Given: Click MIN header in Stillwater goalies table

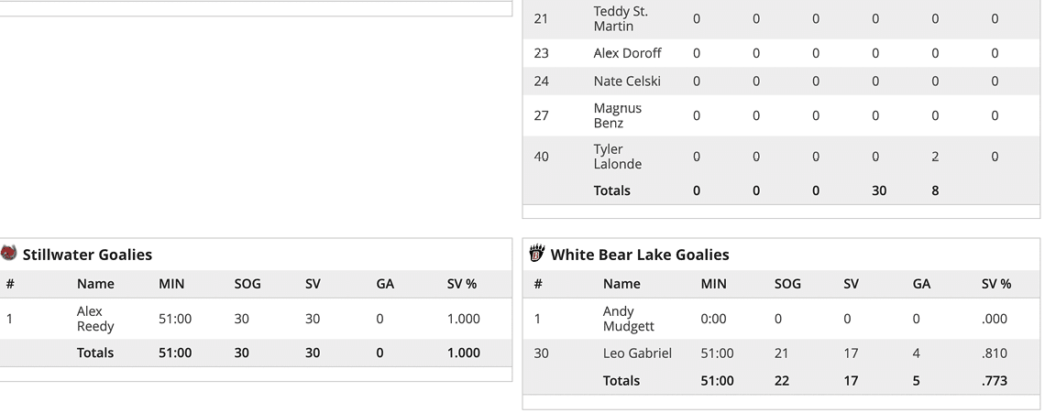Looking at the screenshot, I should [x=171, y=284].
